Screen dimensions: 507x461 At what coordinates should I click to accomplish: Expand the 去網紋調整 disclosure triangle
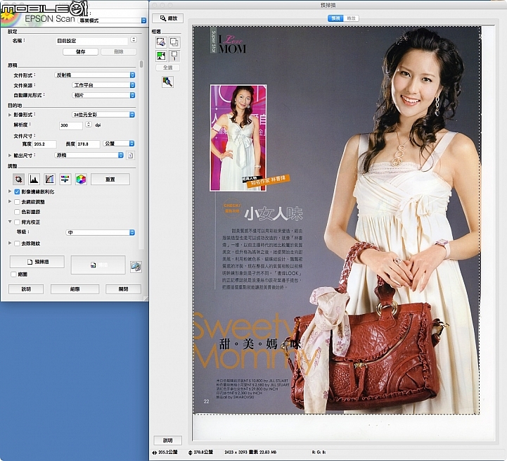pos(10,201)
